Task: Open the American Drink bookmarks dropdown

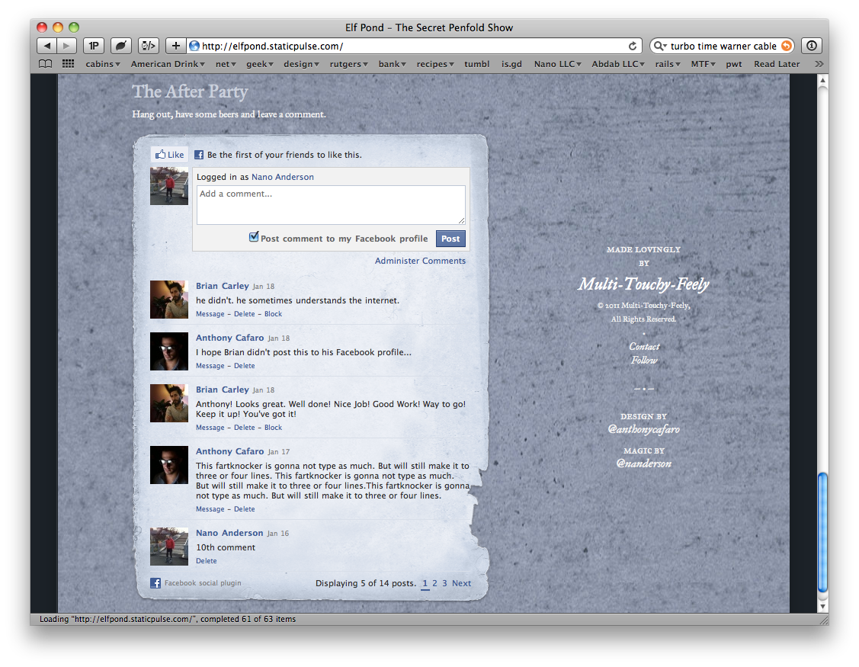Action: 168,64
